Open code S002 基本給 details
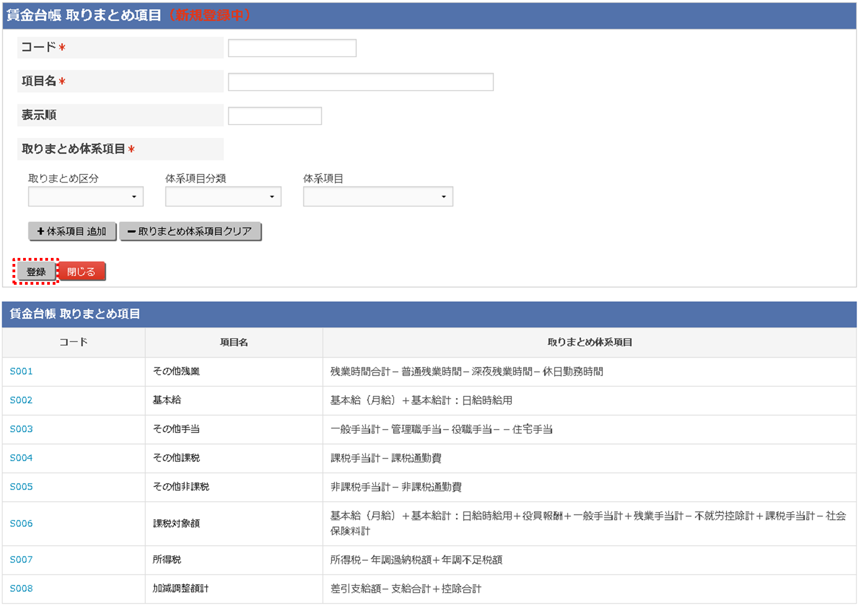 21,400
